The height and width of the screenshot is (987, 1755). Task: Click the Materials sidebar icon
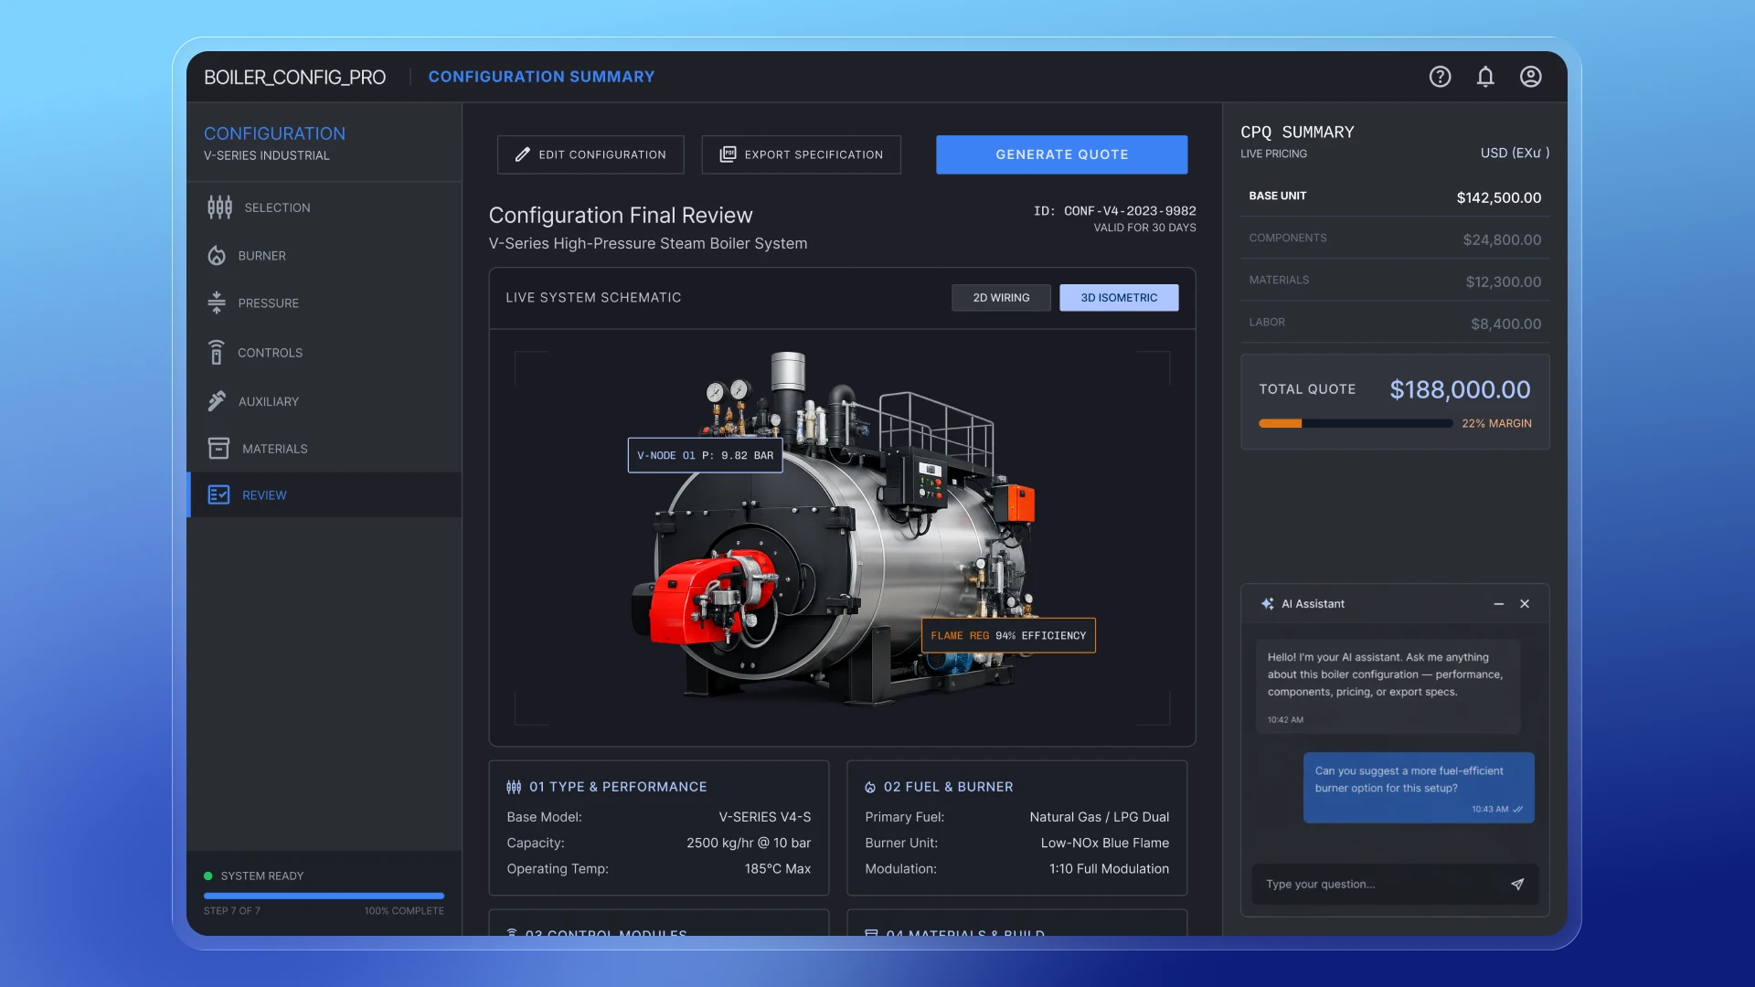[218, 448]
